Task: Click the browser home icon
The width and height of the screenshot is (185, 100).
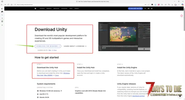Action: pyautogui.click(x=12, y=5)
